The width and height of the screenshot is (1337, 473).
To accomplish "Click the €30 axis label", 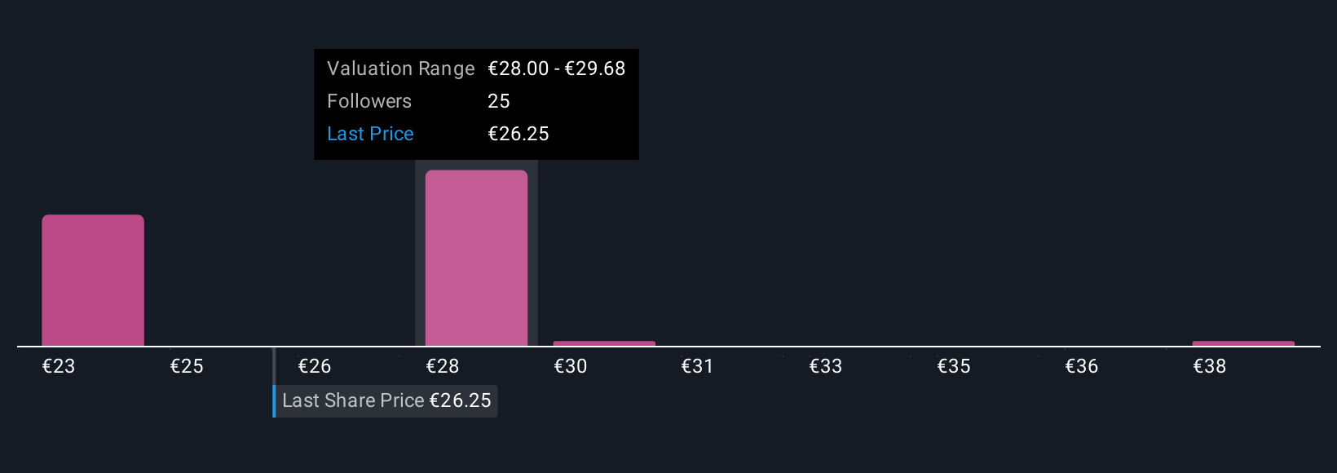I will point(571,366).
